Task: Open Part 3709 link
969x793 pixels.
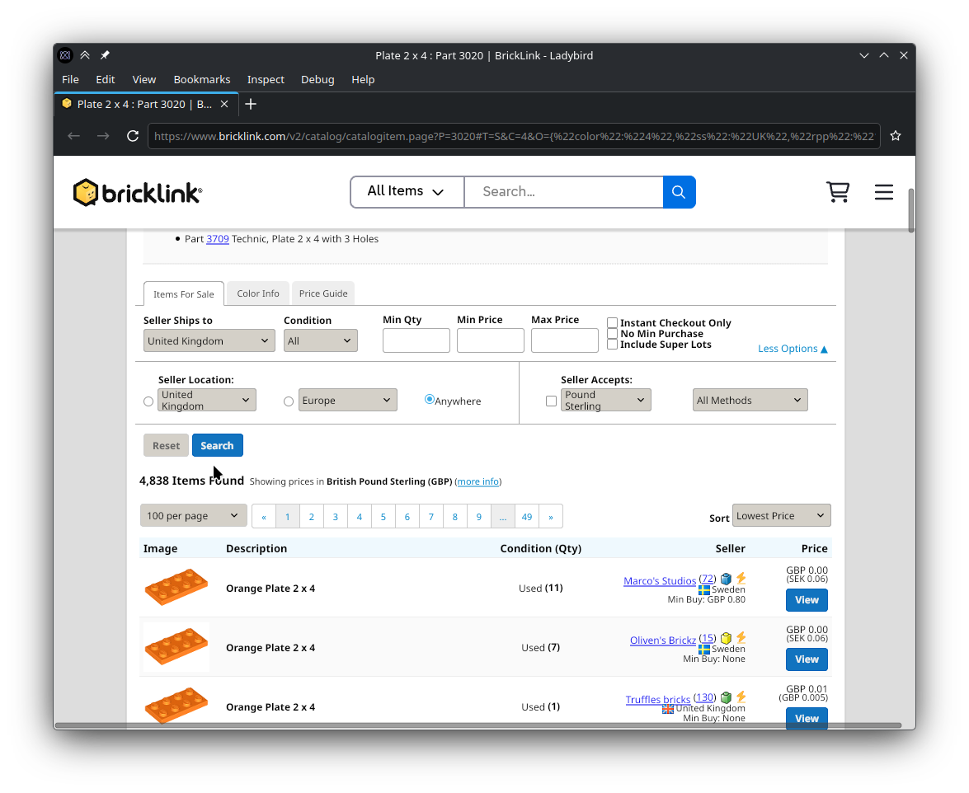Action: pos(218,238)
